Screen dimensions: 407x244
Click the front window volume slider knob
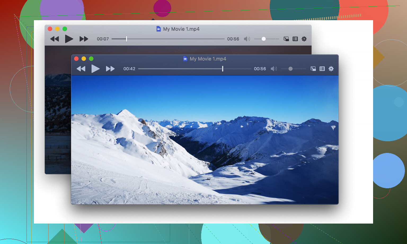click(290, 69)
